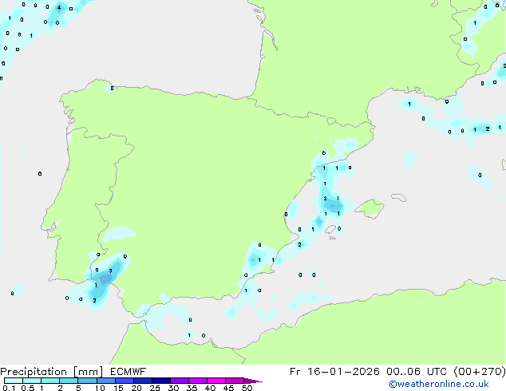
Task: Pick the legend swatch between 2 and 5
Action: (69, 381)
